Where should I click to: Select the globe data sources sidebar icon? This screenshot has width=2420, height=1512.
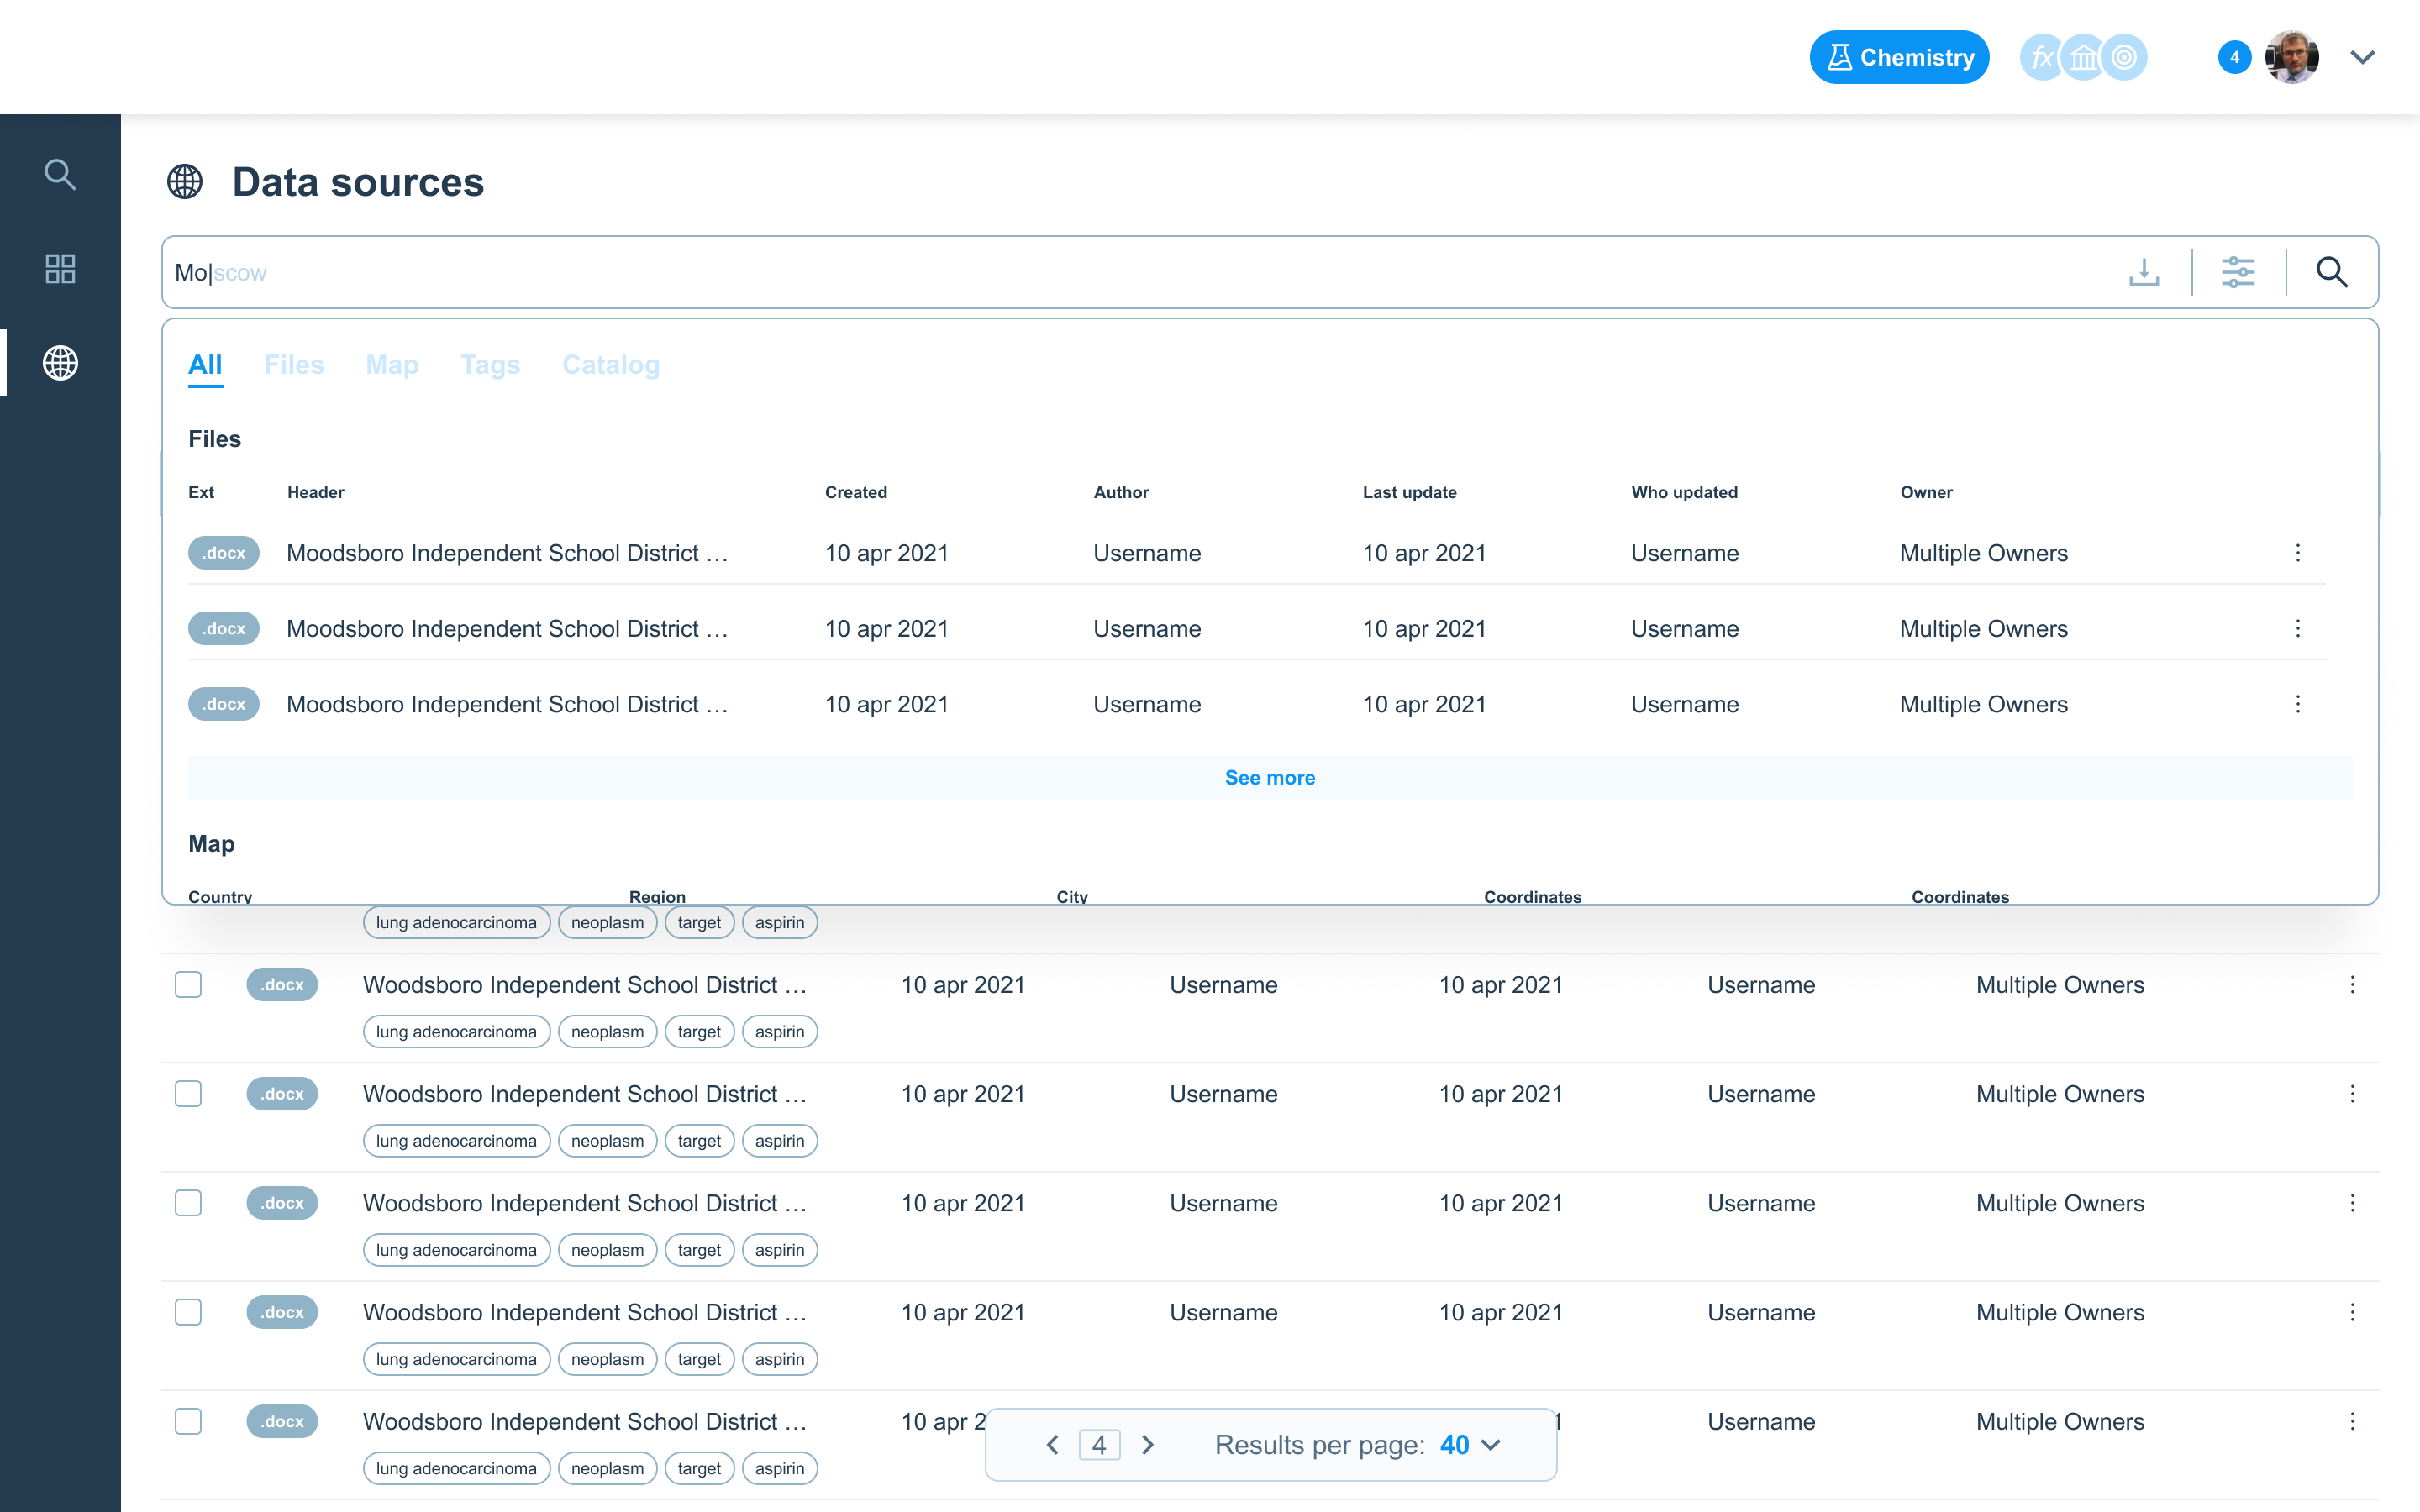(x=60, y=363)
